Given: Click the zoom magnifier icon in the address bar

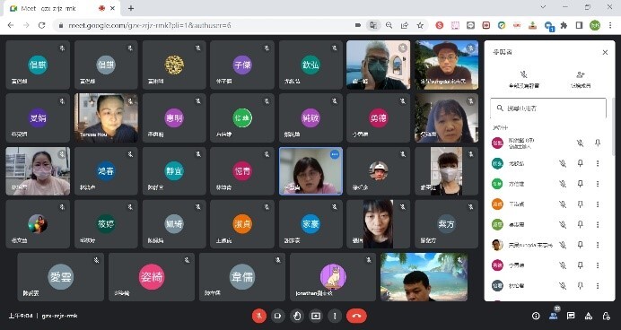Looking at the screenshot, I should point(389,25).
